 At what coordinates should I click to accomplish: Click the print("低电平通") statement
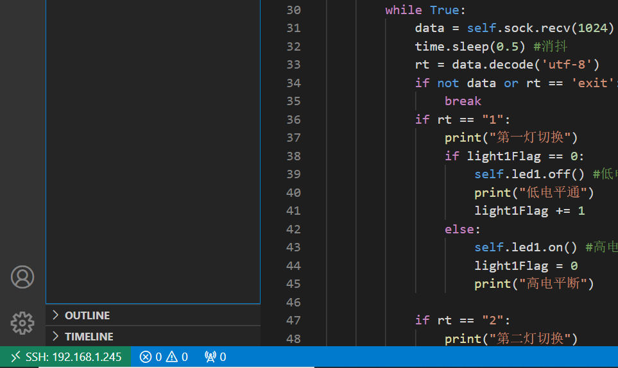click(534, 193)
